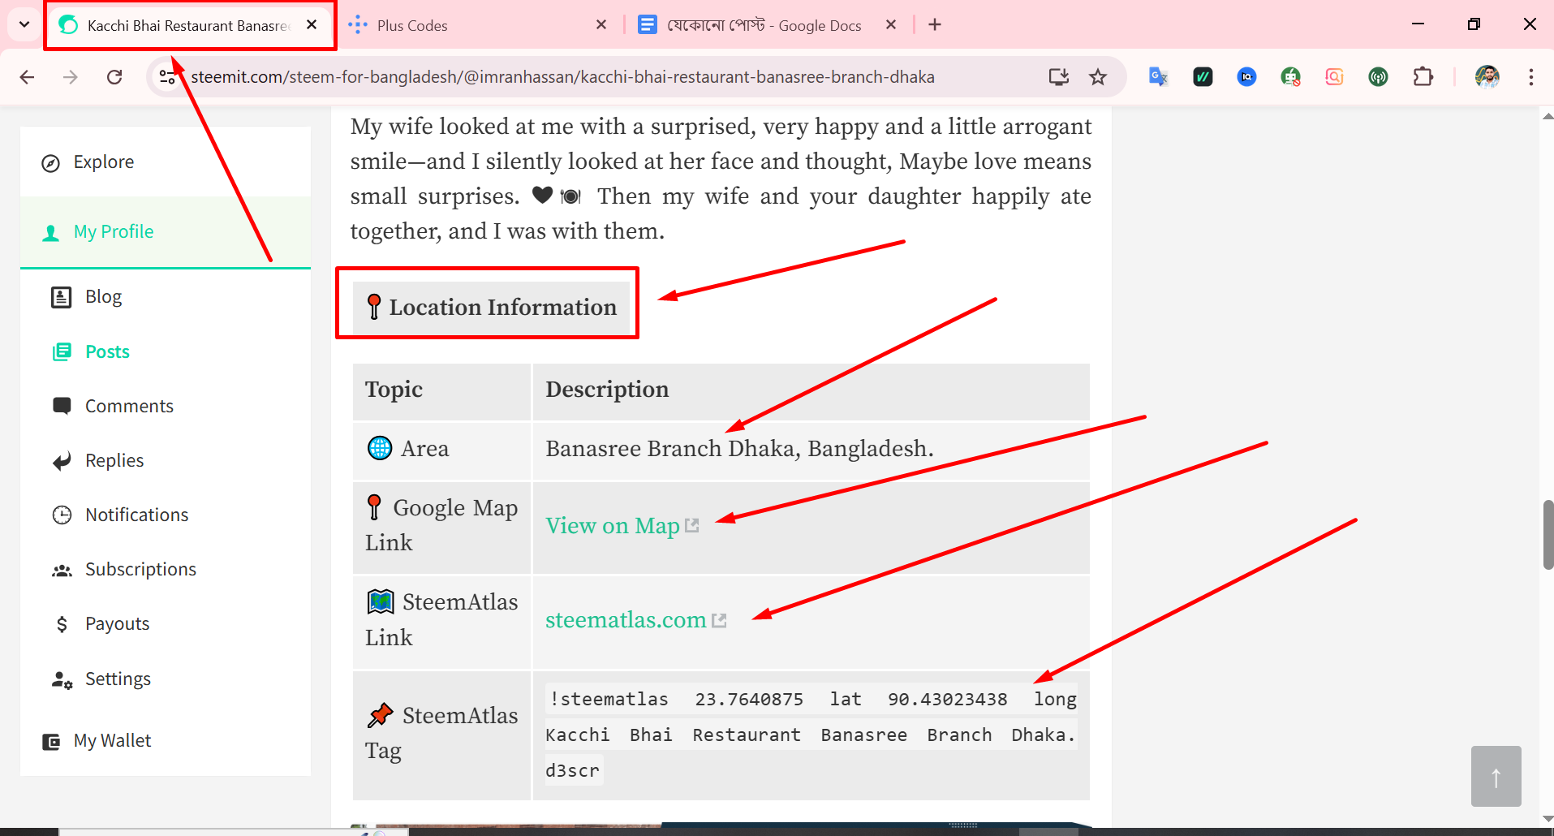Click the browser back arrow
Viewport: 1554px width, 836px height.
pos(27,77)
